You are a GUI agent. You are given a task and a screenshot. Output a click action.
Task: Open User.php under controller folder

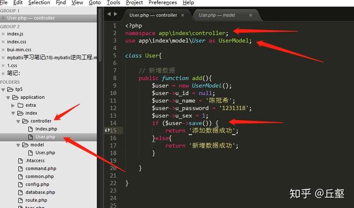click(x=45, y=137)
